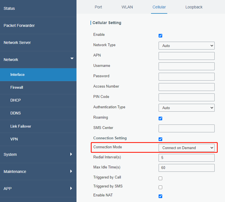Switch to the Loopback tab
The height and width of the screenshot is (202, 225).
coord(194,7)
